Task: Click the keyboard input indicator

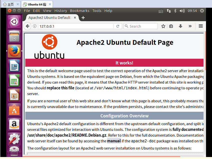Action: click(161, 11)
